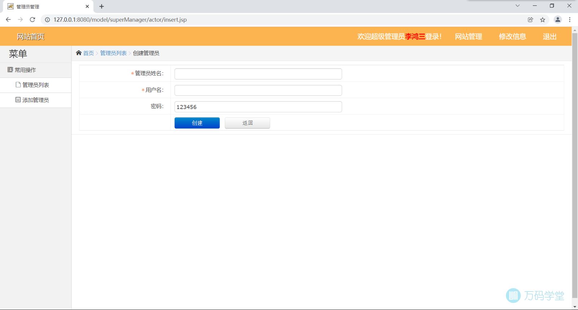Click the 李鸿三 username in header

(x=415, y=36)
